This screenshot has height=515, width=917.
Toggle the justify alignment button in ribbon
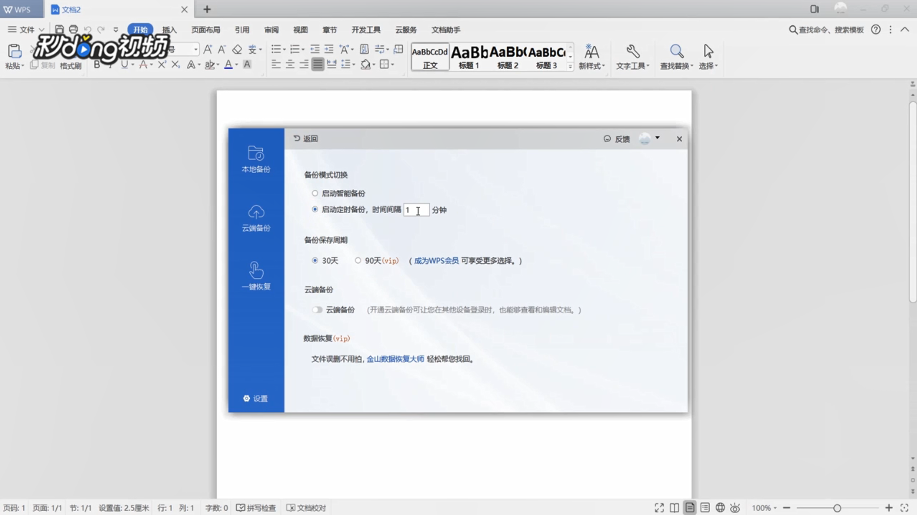click(318, 64)
